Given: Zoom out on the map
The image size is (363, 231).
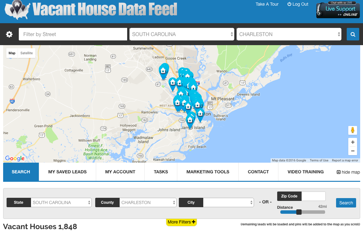Looking at the screenshot, I should (x=353, y=151).
